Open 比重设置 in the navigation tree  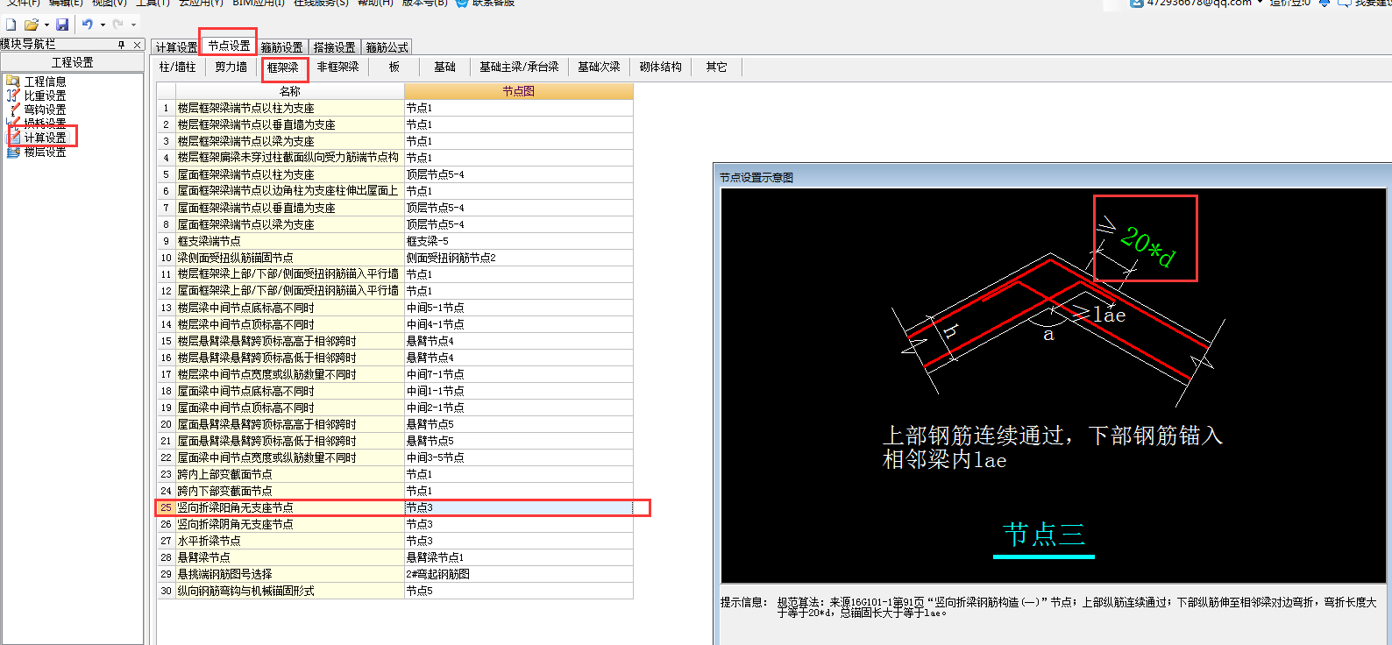click(45, 96)
